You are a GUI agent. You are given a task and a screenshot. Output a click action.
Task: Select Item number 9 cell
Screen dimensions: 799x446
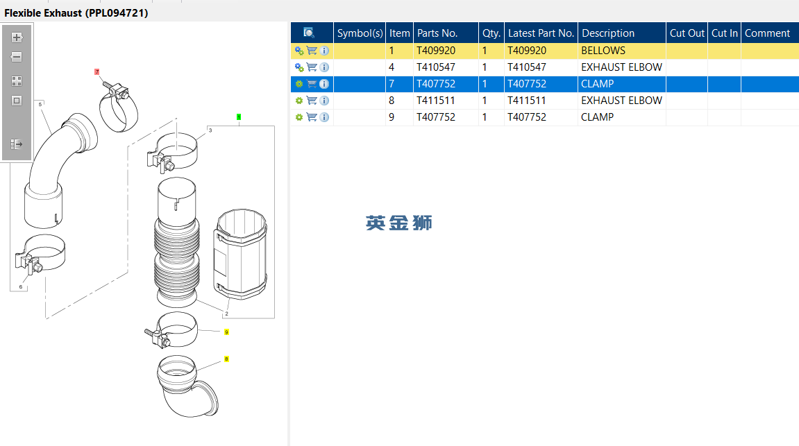[400, 117]
